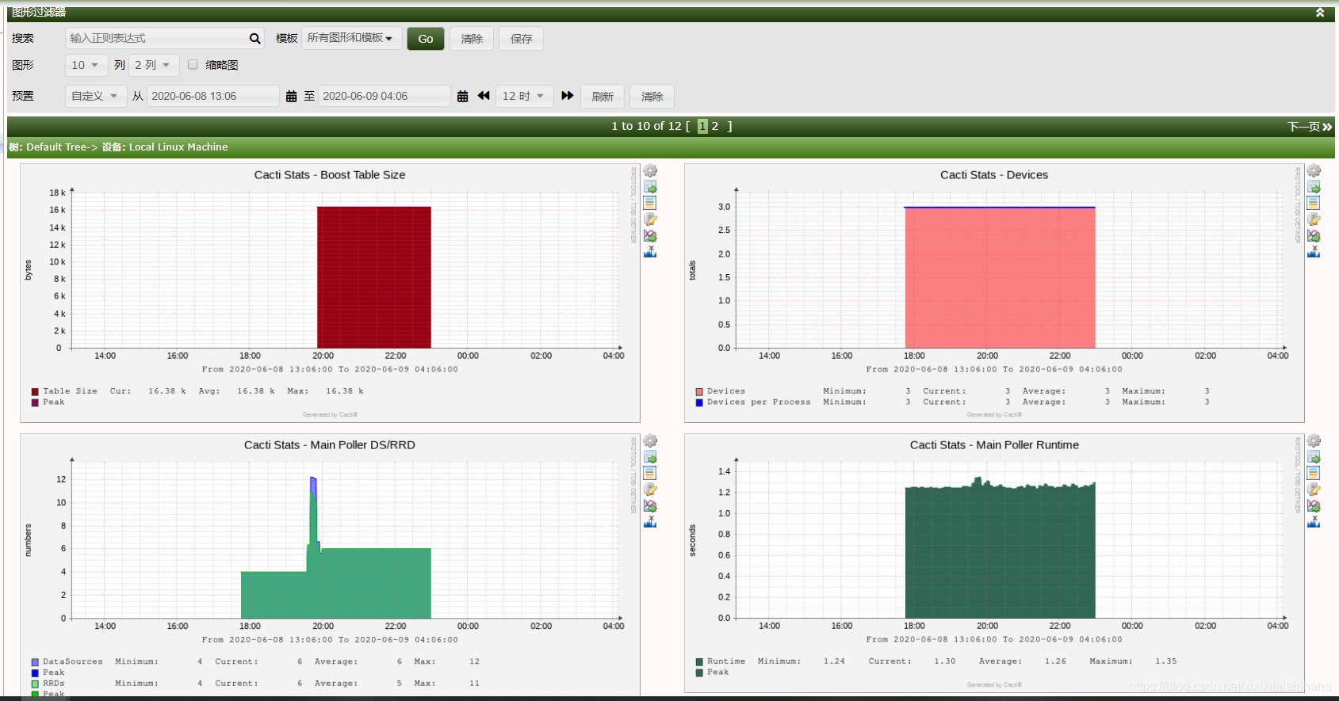The height and width of the screenshot is (701, 1339).
Task: Open graph utilities gear for Main Poller Runtime
Action: point(1314,440)
